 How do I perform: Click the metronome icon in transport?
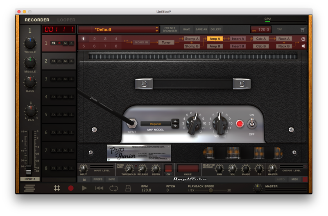pos(128,188)
